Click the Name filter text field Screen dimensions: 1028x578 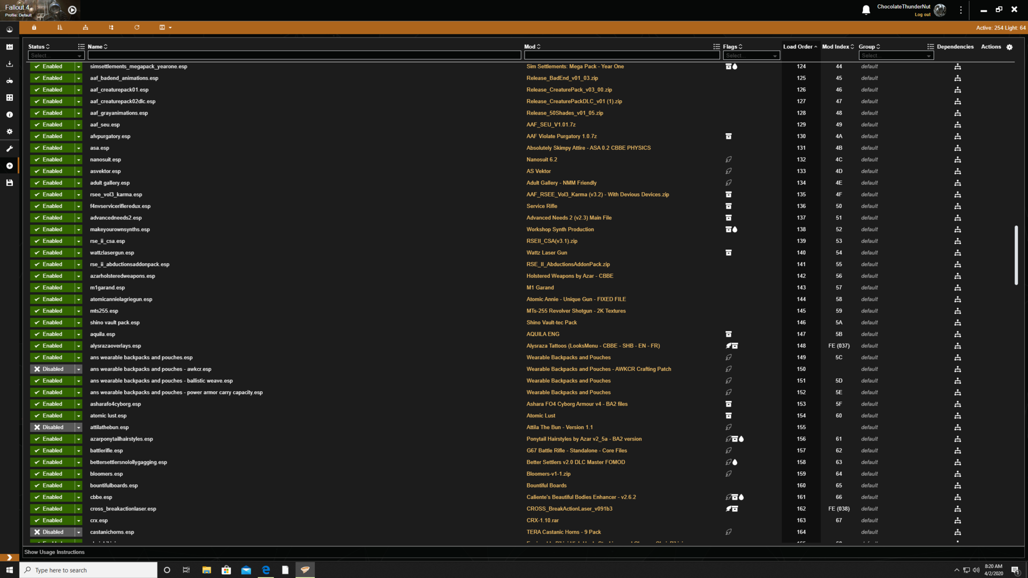304,56
